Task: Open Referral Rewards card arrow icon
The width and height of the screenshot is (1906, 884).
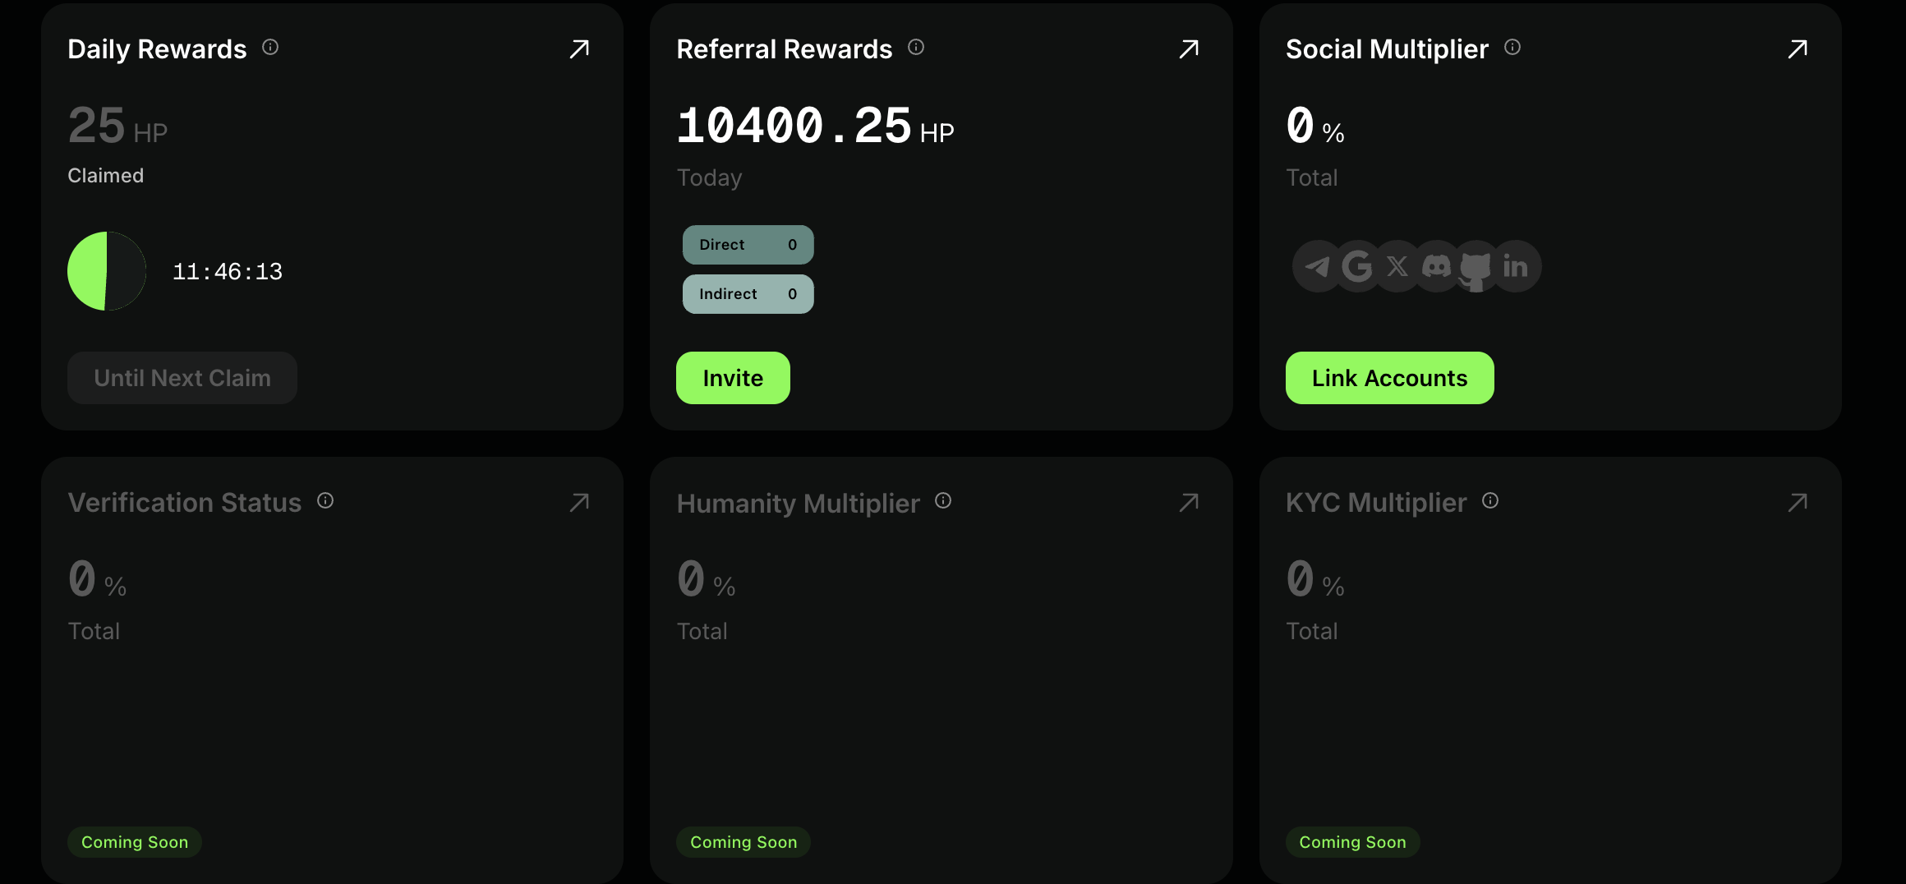Action: pos(1189,49)
